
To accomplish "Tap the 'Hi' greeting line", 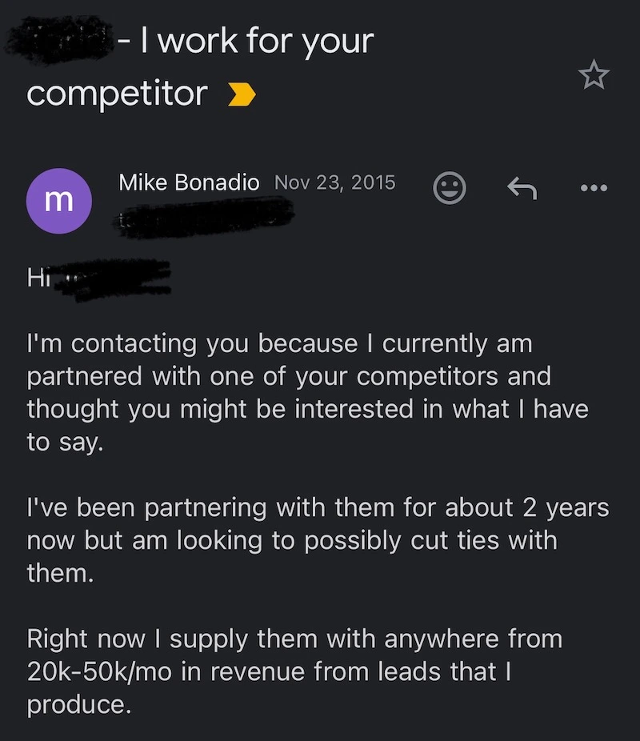I will pyautogui.click(x=38, y=278).
